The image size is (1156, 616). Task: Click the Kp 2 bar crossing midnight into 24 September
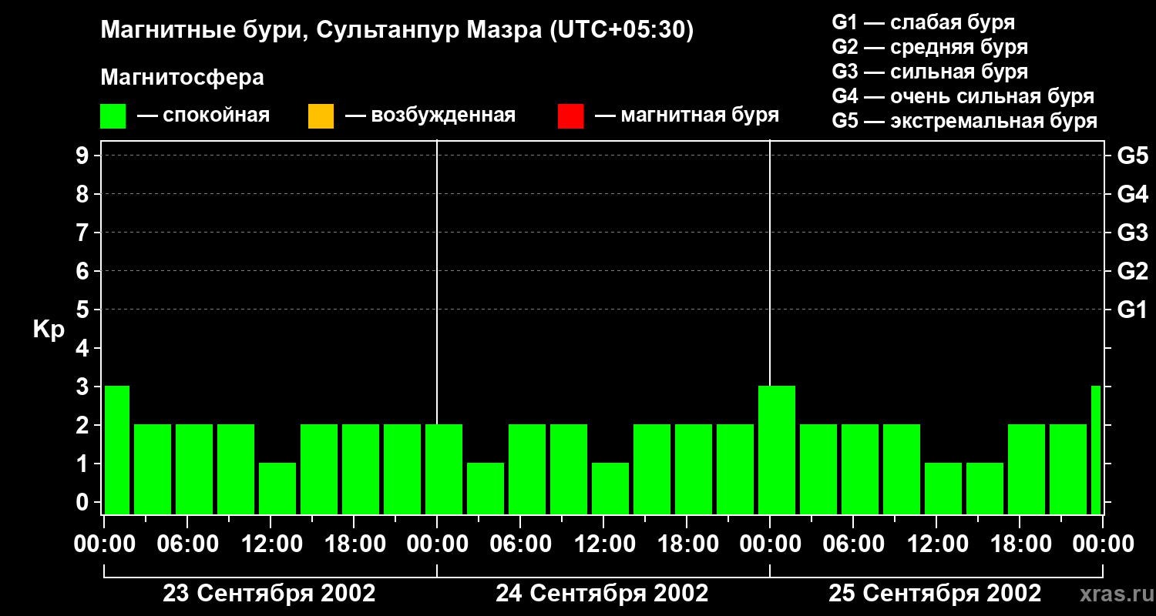[x=444, y=469]
